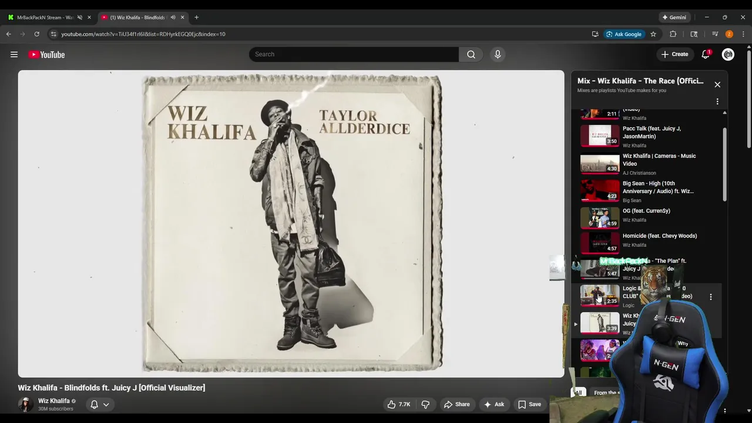This screenshot has width=752, height=423.
Task: Click the '30M subscribers' text
Action: 56,409
